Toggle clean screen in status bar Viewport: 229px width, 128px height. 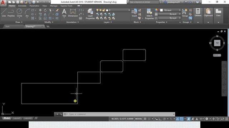point(223,119)
